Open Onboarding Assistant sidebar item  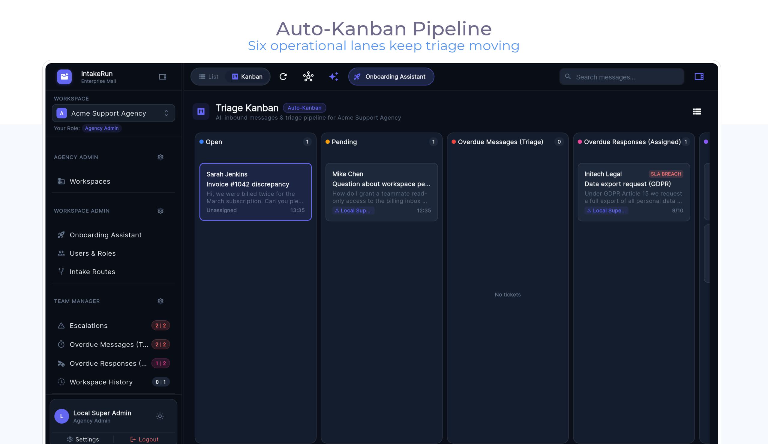113,235
